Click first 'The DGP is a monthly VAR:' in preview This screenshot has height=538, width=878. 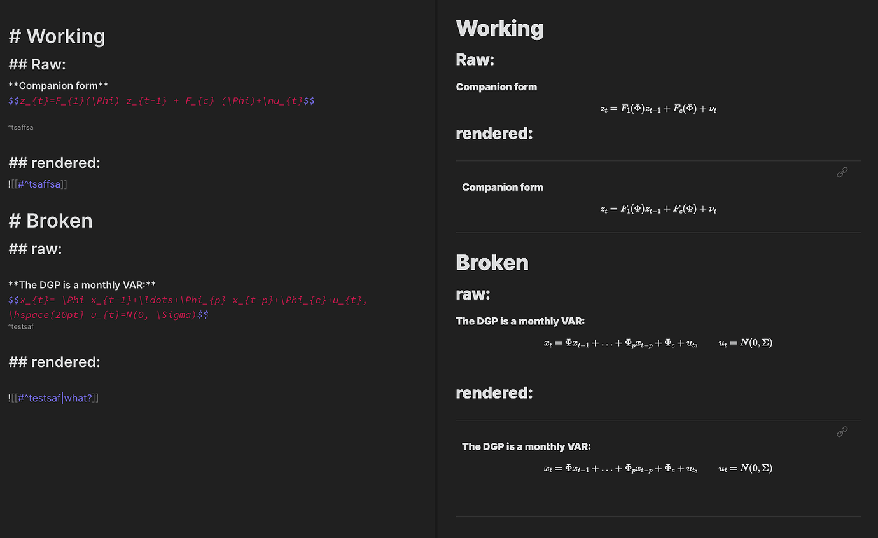coord(520,321)
